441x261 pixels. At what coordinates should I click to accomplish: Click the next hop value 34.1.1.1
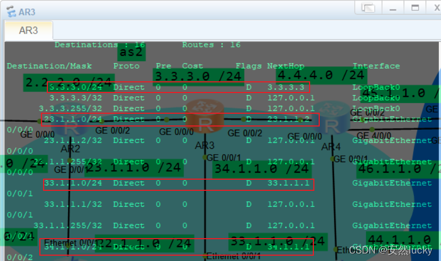[x=288, y=247]
